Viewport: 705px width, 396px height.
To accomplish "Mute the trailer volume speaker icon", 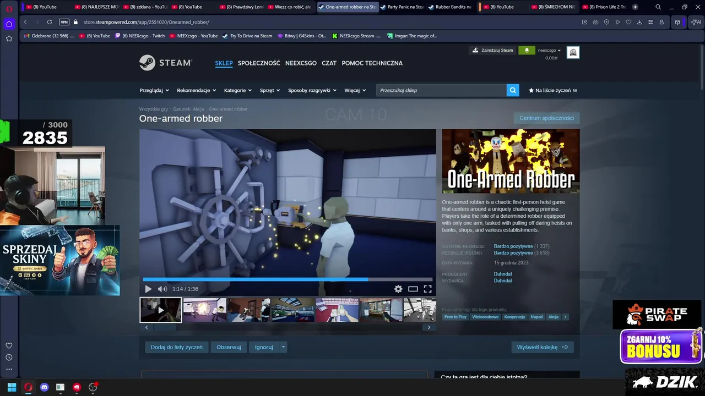I will 162,289.
